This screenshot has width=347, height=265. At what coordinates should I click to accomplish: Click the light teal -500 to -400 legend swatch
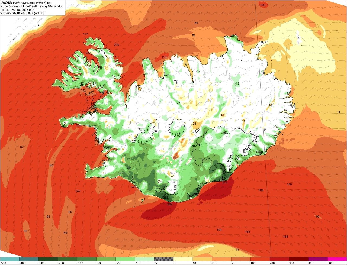click(9, 259)
